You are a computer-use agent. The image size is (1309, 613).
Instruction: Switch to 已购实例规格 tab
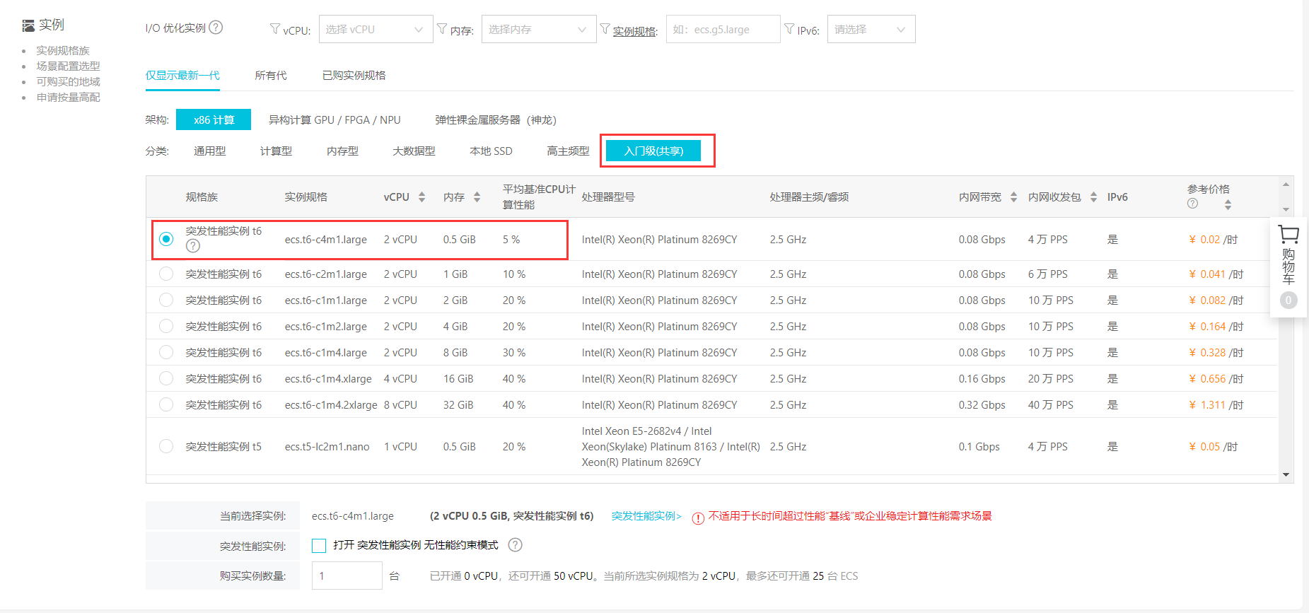[354, 76]
